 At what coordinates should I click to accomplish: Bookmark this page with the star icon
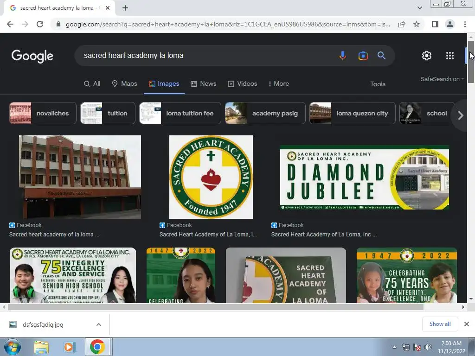point(417,24)
